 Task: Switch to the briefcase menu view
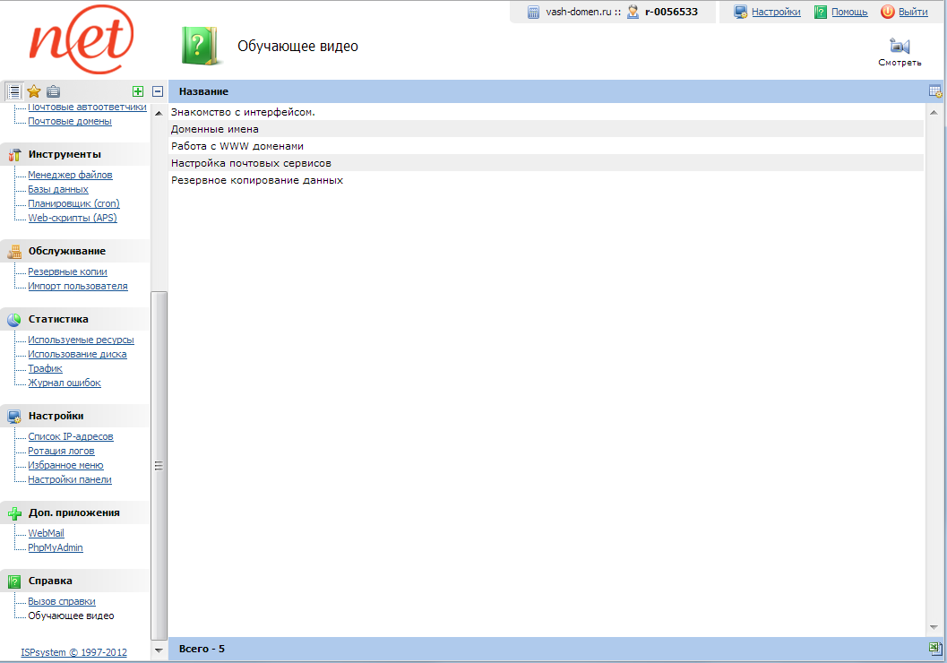click(54, 91)
